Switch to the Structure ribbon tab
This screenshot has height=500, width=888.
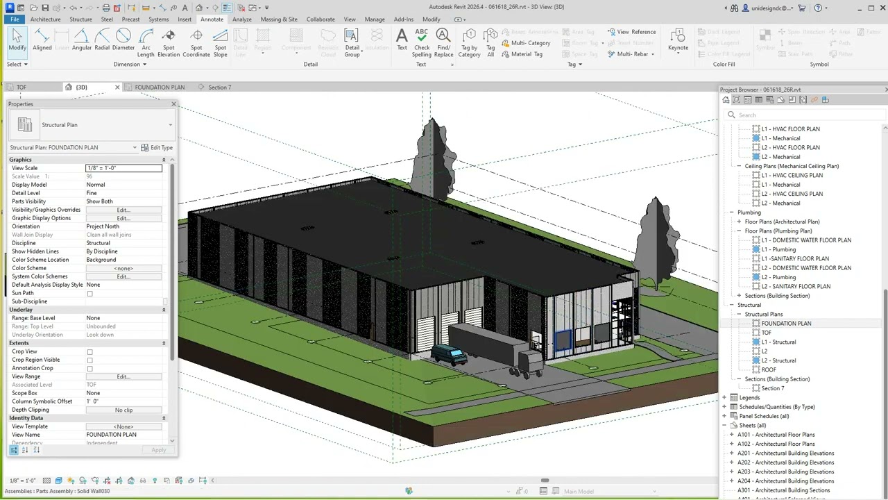pyautogui.click(x=80, y=19)
